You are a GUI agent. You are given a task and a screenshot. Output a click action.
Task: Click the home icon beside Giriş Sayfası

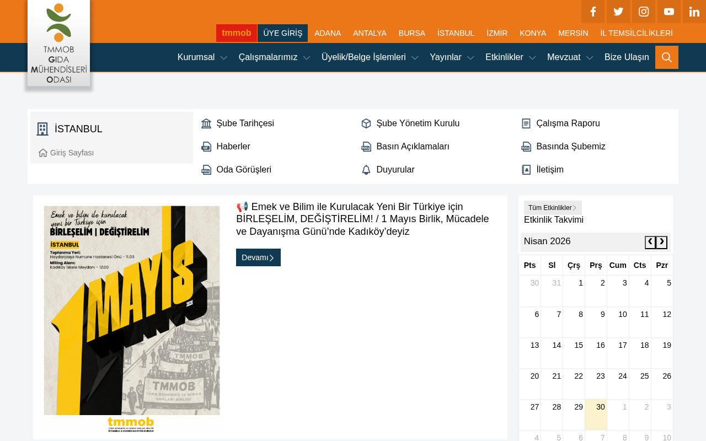click(x=43, y=153)
